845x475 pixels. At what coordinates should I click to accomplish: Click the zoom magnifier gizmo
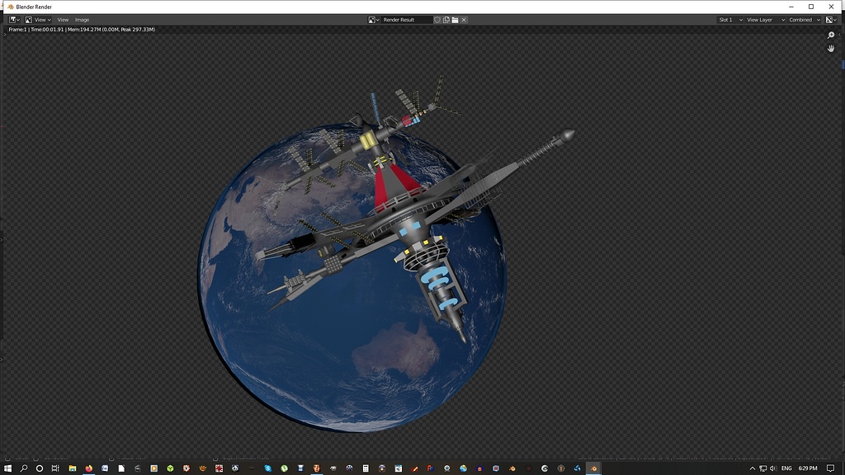[x=831, y=35]
